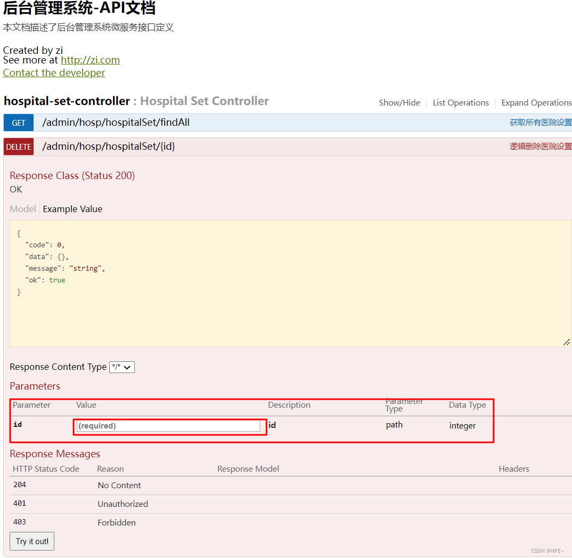Open hospital-set-controller section heading
Viewport: 572px width, 558px height.
(x=67, y=101)
